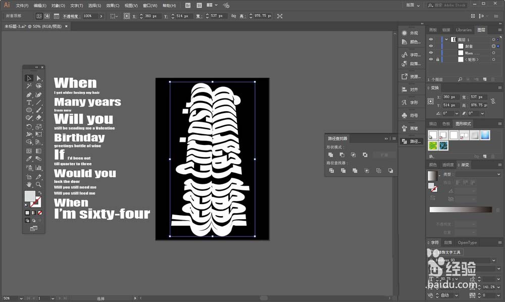Open the 对象(O) menu
The height and width of the screenshot is (302, 505).
point(58,6)
